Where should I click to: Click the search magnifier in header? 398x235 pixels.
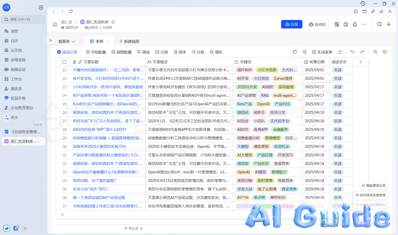coord(379,24)
